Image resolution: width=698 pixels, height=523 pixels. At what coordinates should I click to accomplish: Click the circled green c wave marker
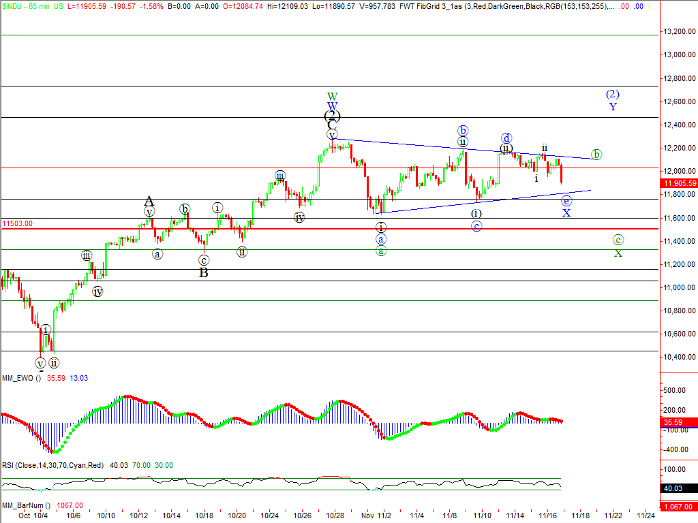[x=618, y=240]
